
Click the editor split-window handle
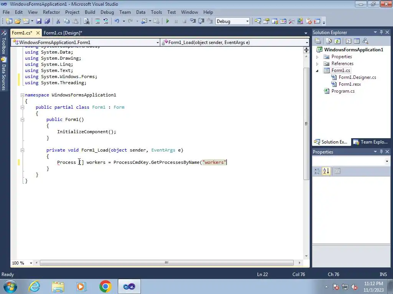pos(306,50)
